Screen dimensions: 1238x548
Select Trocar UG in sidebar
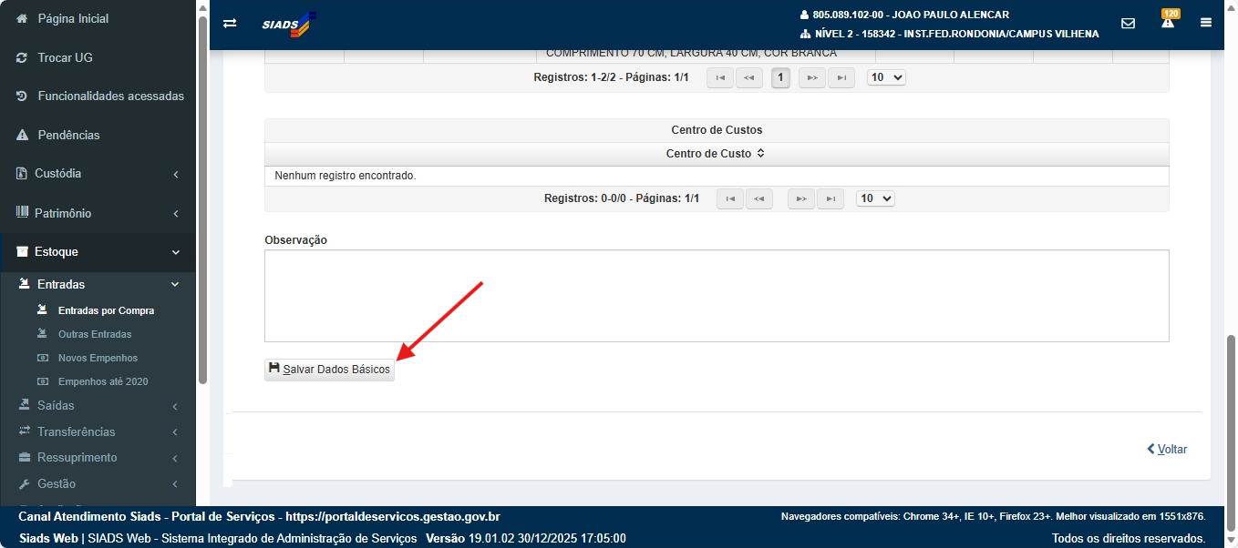pyautogui.click(x=65, y=57)
